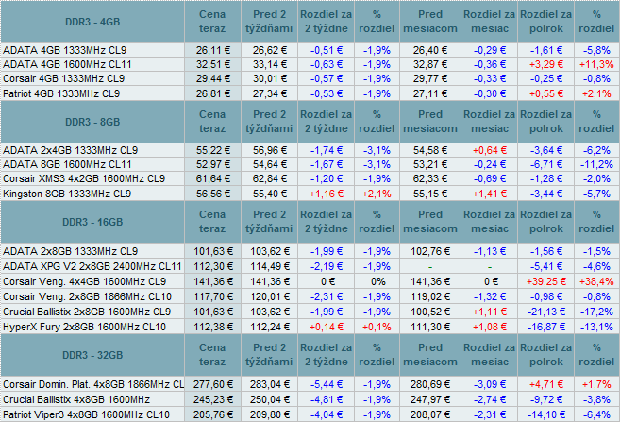Click the -21,13 € half-year difference value
The width and height of the screenshot is (620, 422).
[x=546, y=312]
